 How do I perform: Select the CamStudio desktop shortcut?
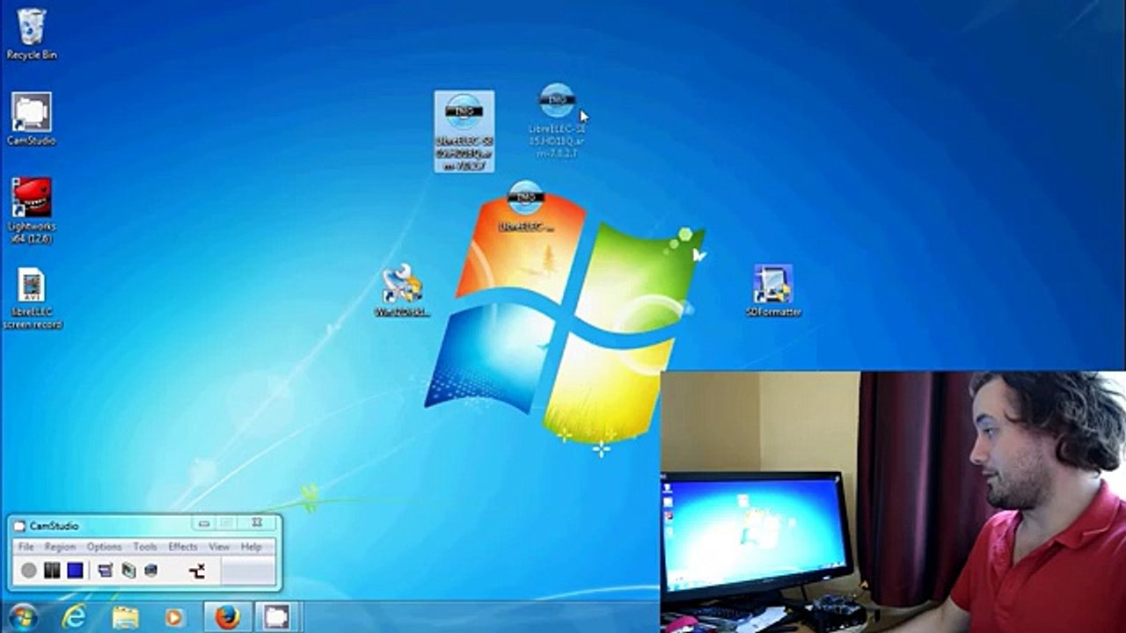coord(32,119)
